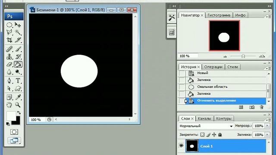This screenshot has height=155, width=276.
Task: Select the Crop tool
Action: (x=9, y=40)
